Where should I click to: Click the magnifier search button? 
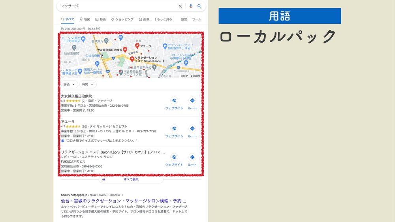pyautogui.click(x=199, y=6)
